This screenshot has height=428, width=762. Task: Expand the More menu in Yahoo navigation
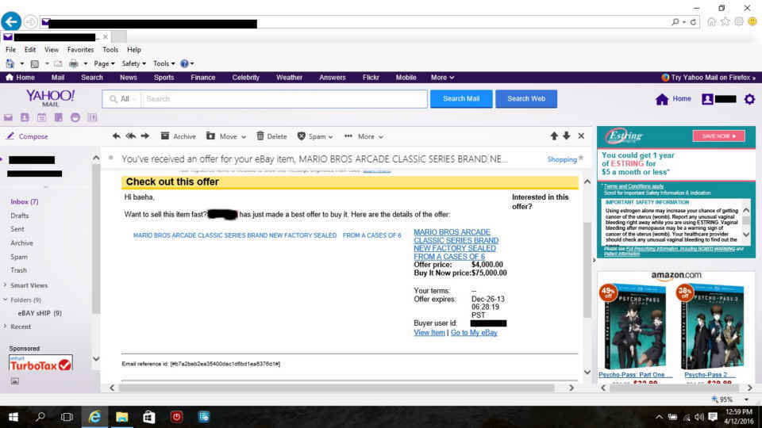[442, 78]
